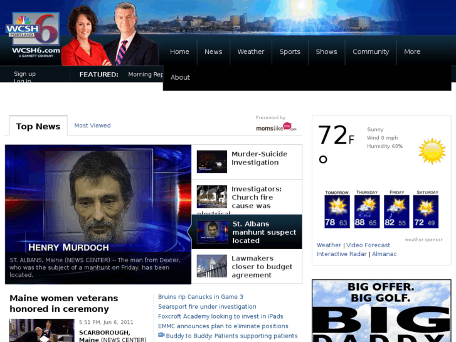Expand the More menu
The height and width of the screenshot is (342, 456).
tap(412, 52)
